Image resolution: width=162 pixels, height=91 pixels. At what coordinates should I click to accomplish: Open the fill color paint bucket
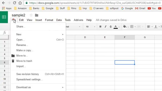click(x=125, y=27)
